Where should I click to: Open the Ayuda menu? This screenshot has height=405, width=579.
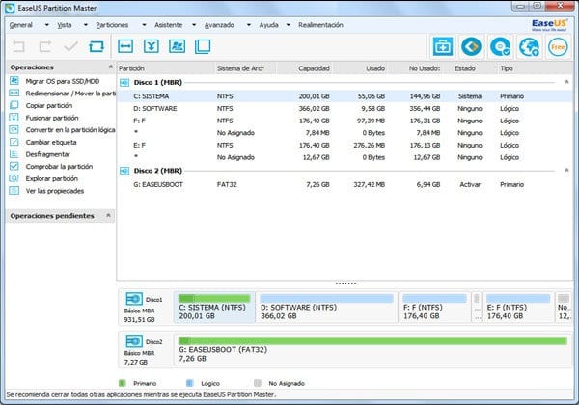tap(268, 25)
